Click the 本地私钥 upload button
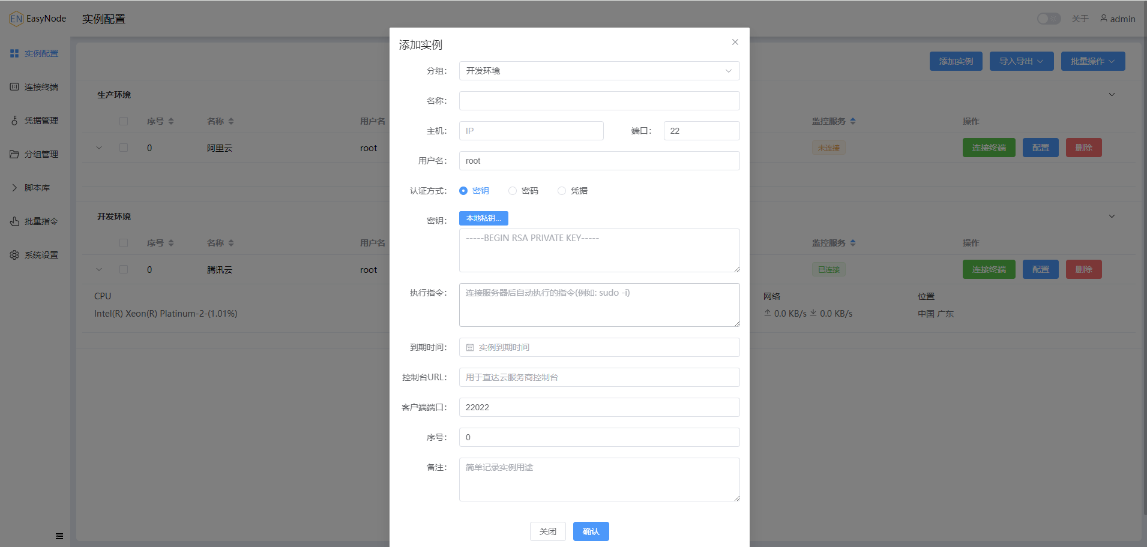 pyautogui.click(x=483, y=218)
